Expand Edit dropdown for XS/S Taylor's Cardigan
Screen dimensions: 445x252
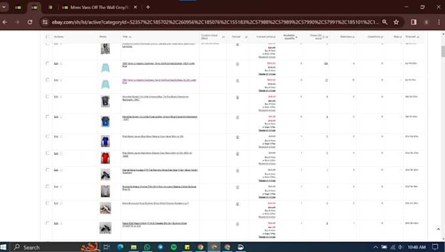tap(61, 64)
